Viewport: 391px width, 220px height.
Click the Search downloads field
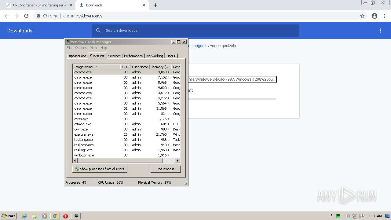pyautogui.click(x=195, y=31)
